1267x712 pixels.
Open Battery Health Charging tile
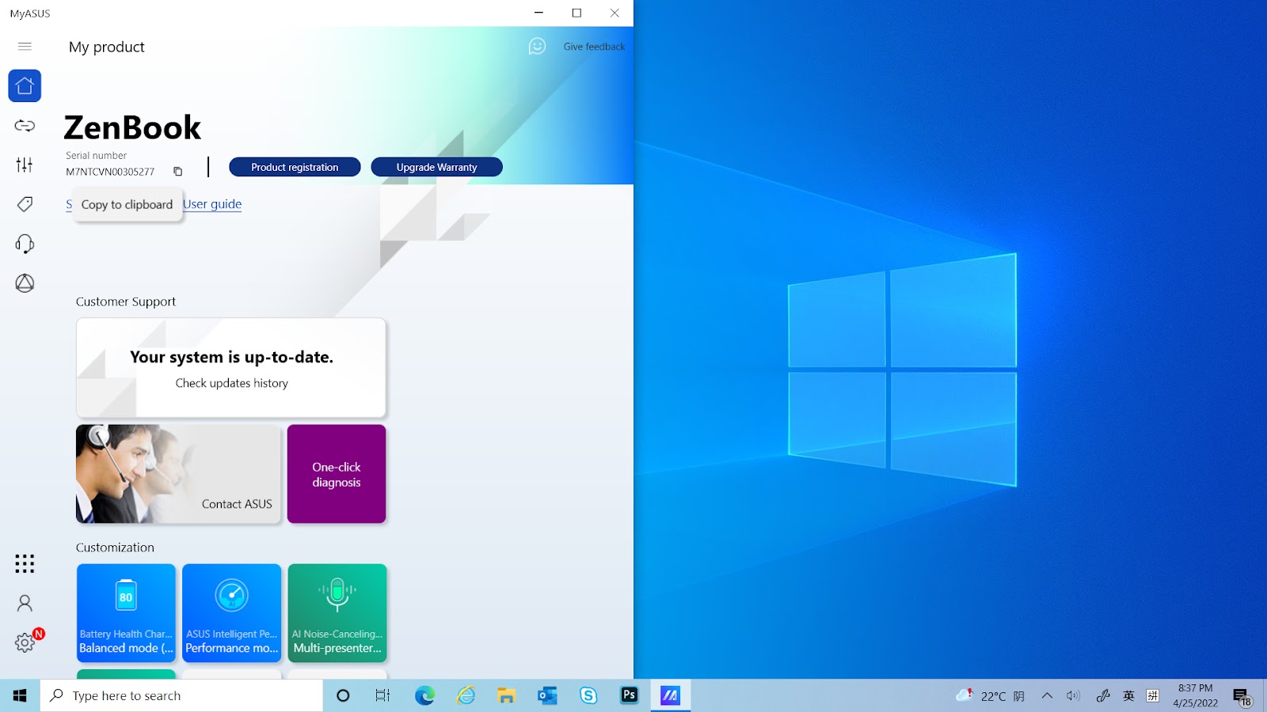tap(126, 613)
